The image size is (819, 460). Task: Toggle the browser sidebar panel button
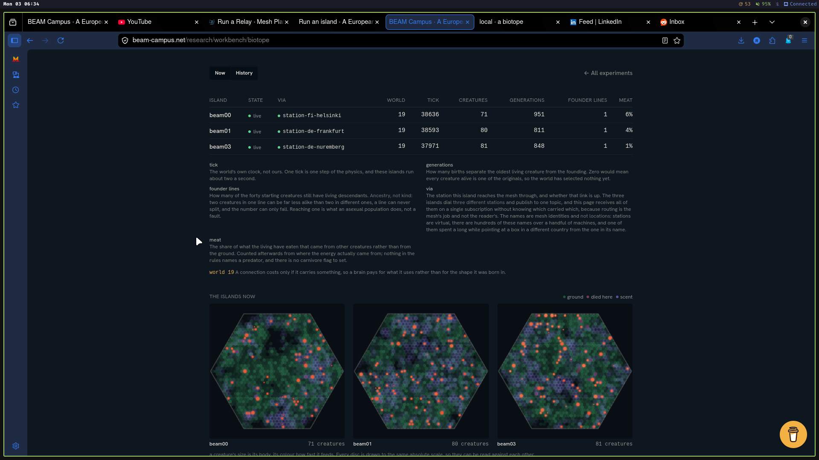tap(15, 40)
